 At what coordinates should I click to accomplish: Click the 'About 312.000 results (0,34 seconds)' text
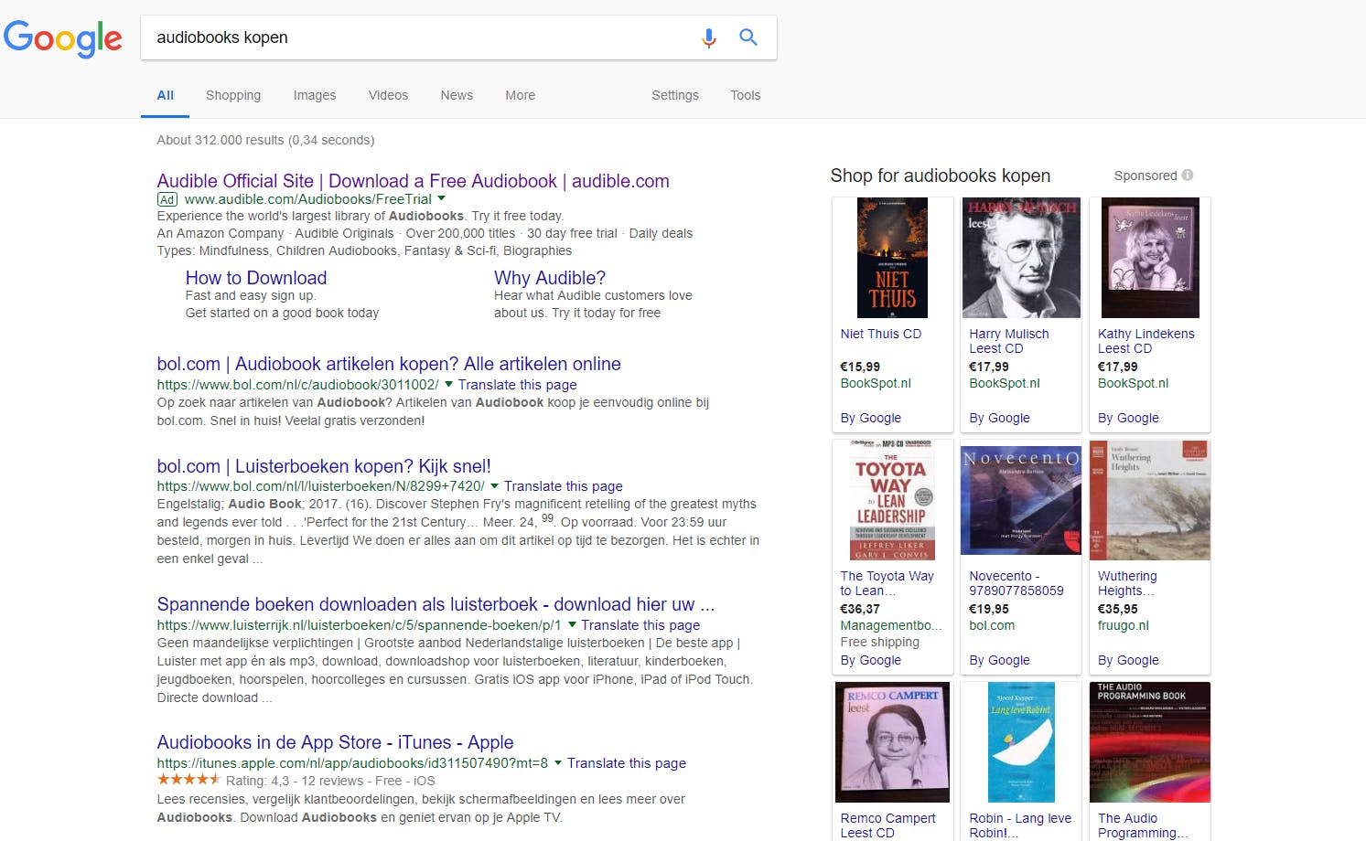(x=265, y=140)
